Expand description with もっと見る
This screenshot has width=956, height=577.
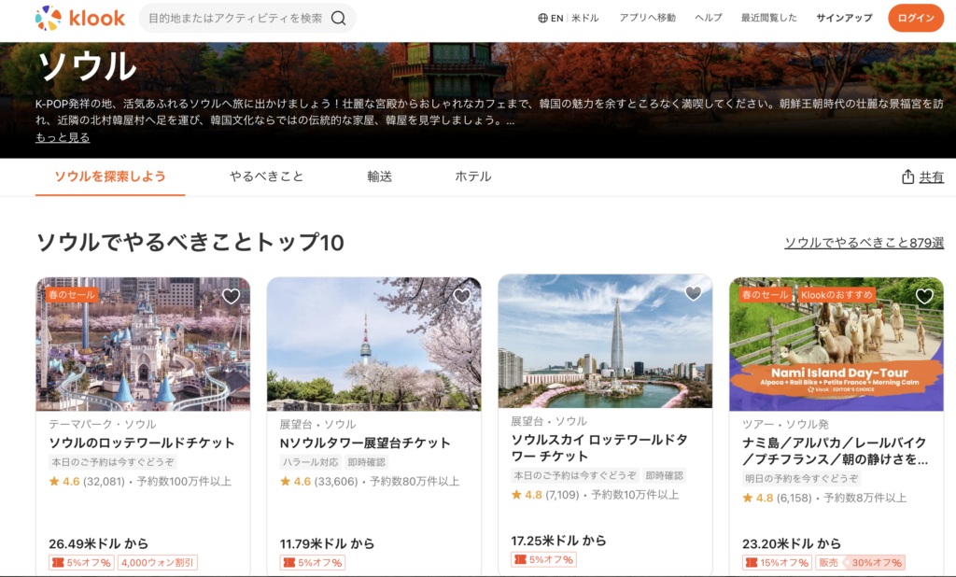(63, 137)
